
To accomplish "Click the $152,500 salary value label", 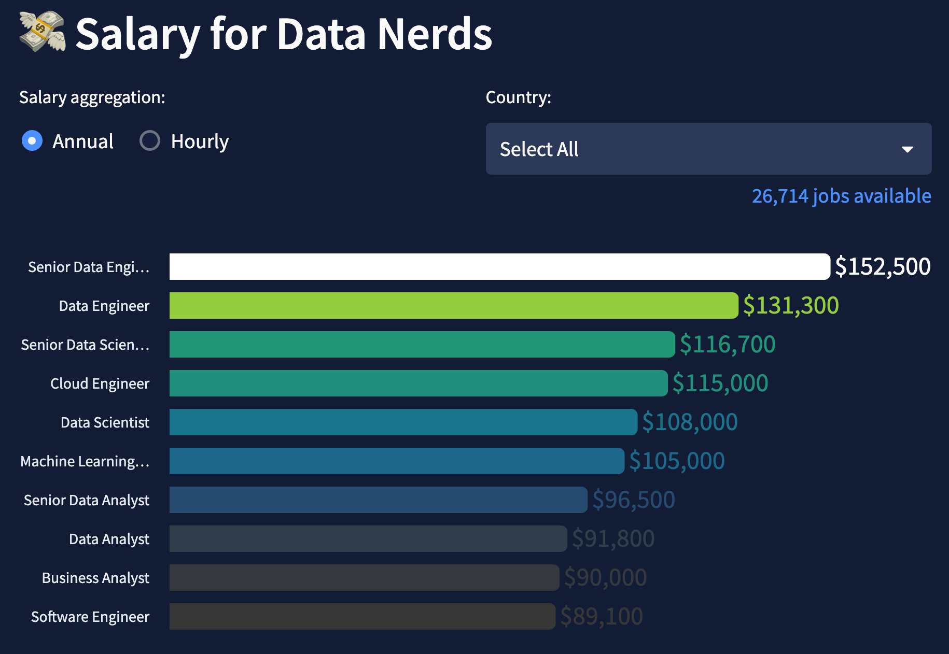I will point(883,266).
